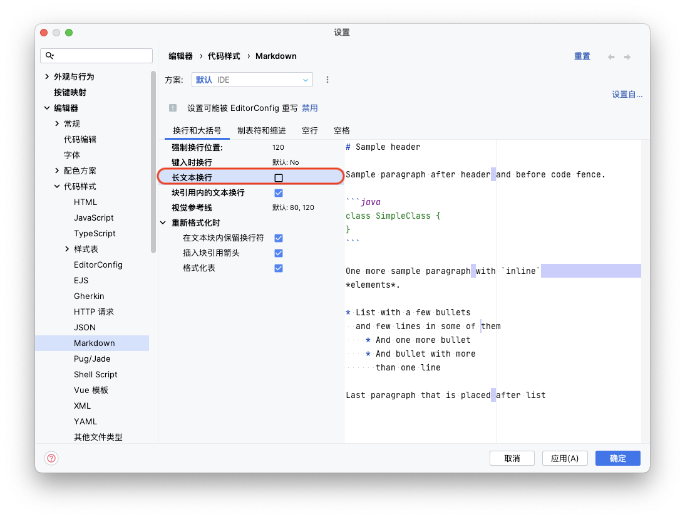
Task: Expand the 外观与行为 tree node
Action: [x=47, y=76]
